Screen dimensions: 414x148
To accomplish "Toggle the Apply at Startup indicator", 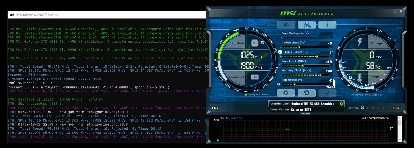I will point(246,95).
